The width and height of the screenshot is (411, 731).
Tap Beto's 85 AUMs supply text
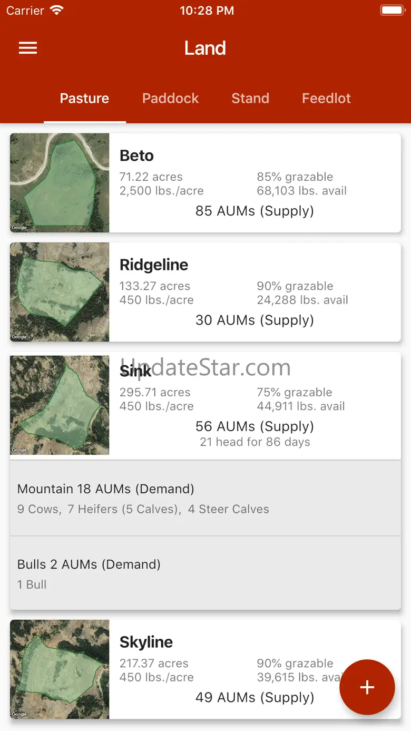click(x=255, y=211)
